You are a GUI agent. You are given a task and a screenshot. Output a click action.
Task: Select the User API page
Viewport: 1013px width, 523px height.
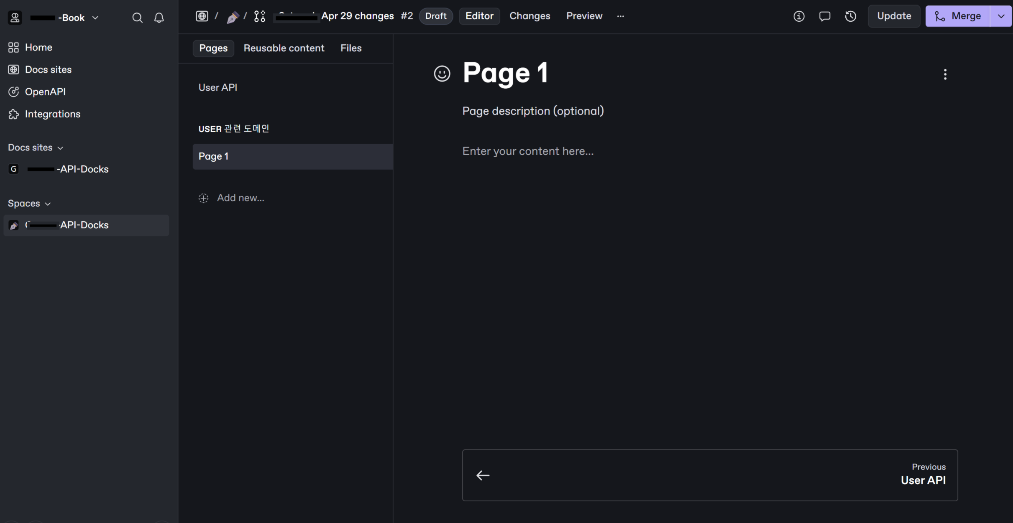(x=217, y=87)
